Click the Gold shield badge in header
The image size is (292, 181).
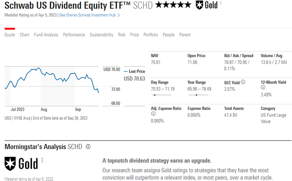pos(199,5)
